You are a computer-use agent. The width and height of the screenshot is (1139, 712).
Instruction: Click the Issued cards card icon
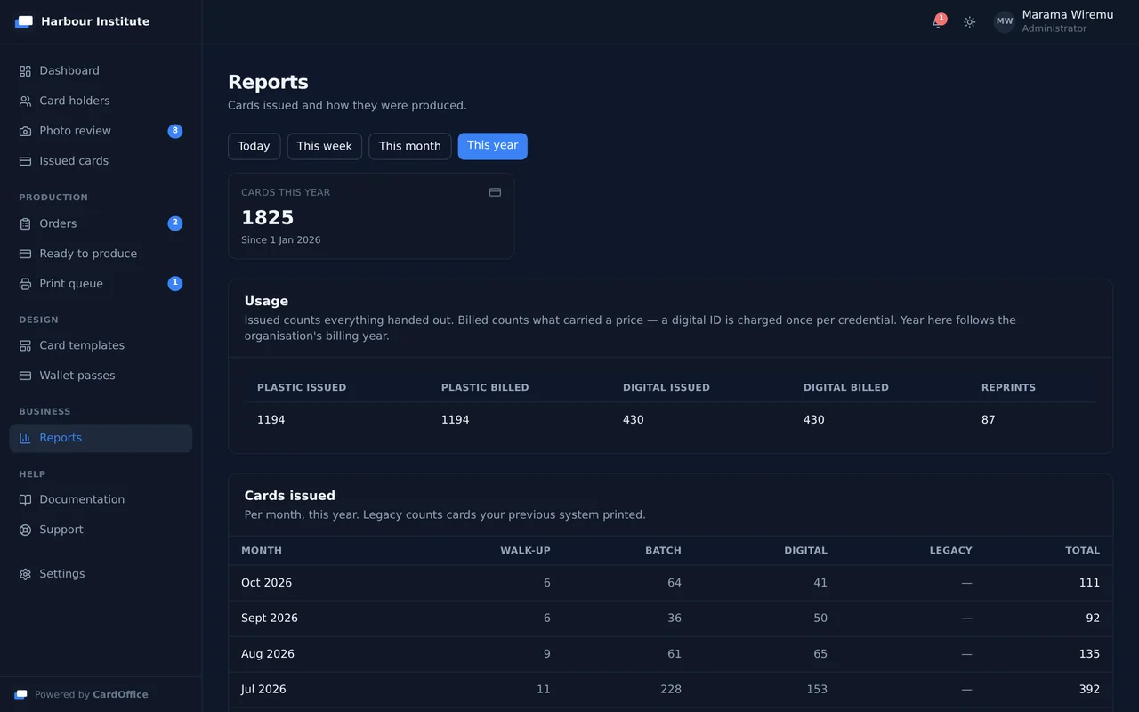coord(25,161)
